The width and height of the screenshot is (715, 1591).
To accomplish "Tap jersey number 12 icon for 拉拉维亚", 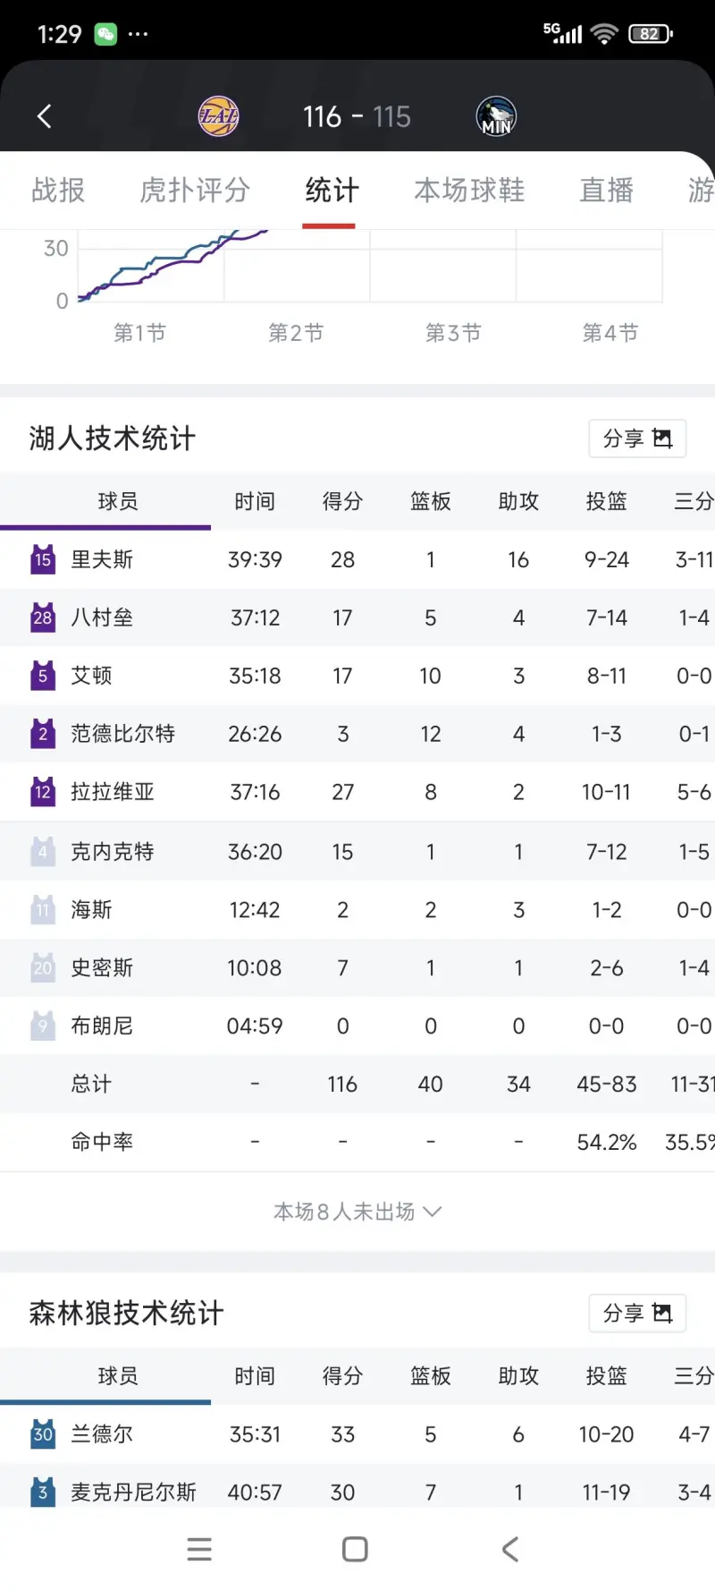I will point(43,792).
